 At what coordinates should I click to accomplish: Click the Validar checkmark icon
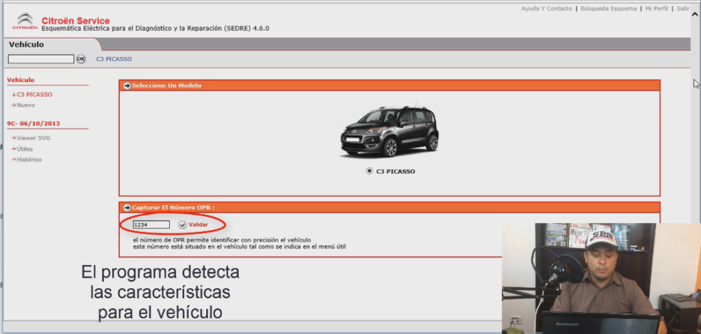pos(182,224)
